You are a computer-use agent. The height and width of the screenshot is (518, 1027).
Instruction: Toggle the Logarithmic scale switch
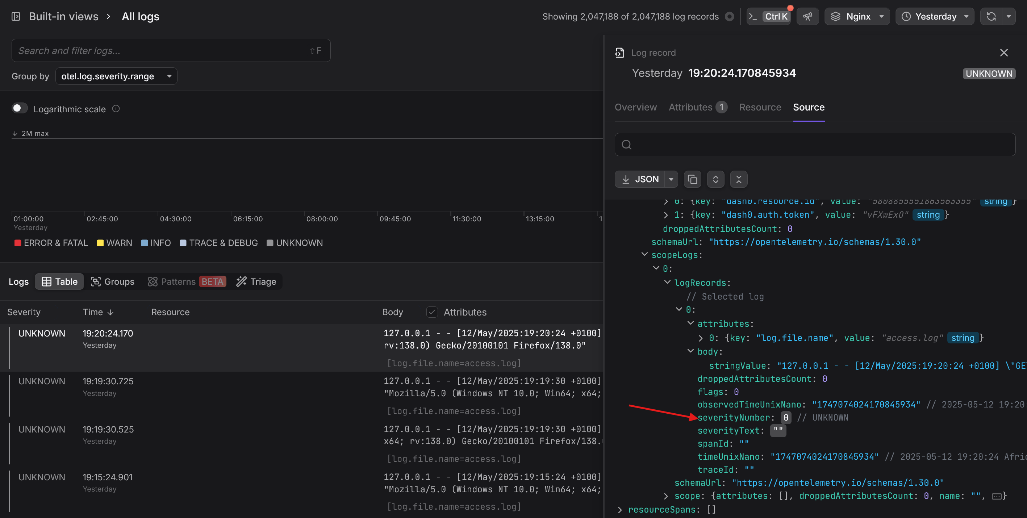20,108
